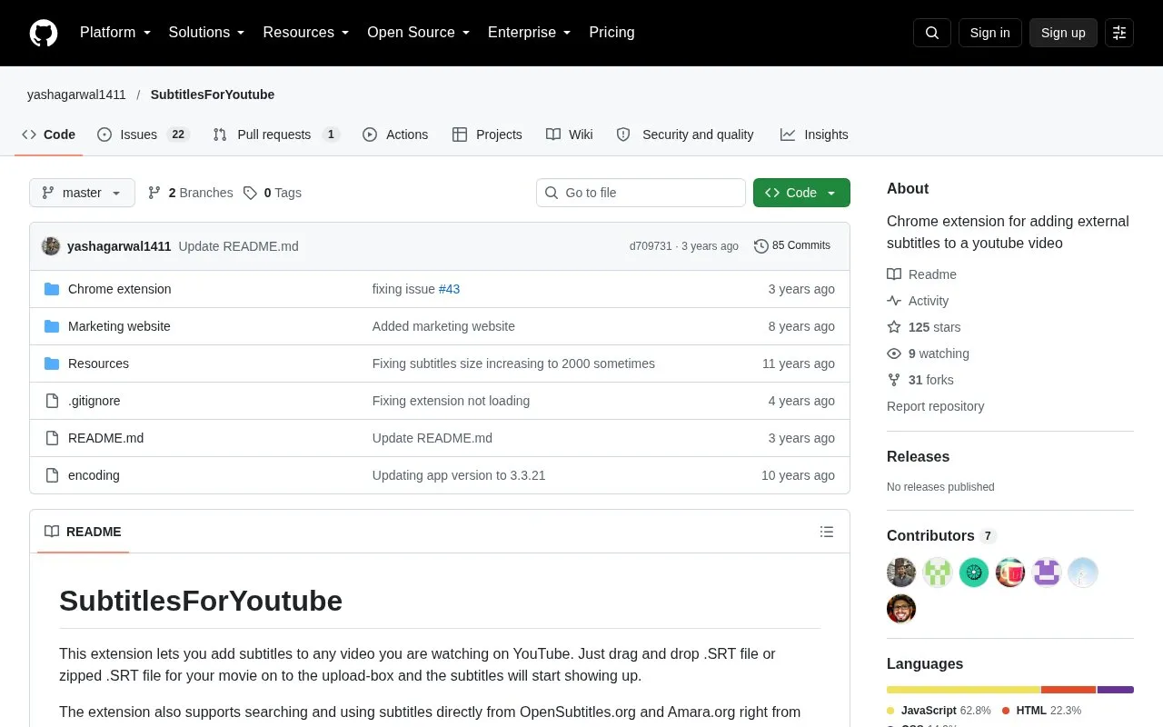View the 0 Tags link
1163x727 pixels.
pyautogui.click(x=273, y=193)
